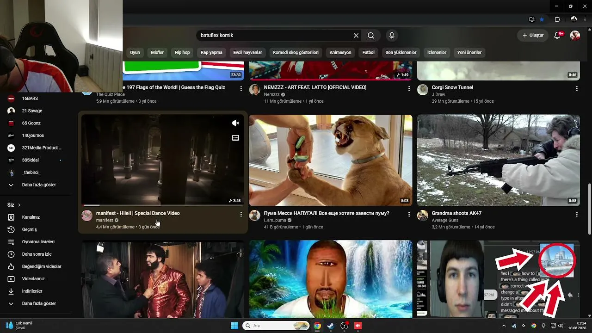Click the install app icon in address bar
Image resolution: width=592 pixels, height=333 pixels.
pyautogui.click(x=532, y=19)
